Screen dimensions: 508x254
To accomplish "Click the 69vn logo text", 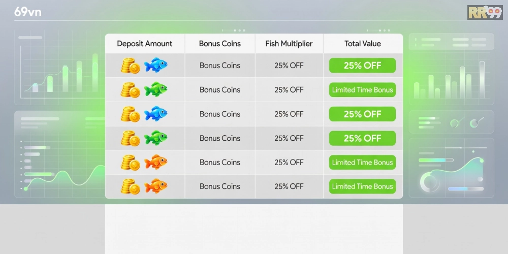I will click(x=28, y=12).
